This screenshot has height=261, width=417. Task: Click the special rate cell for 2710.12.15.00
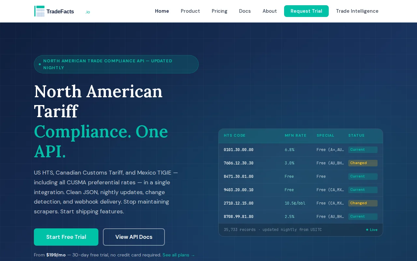[x=330, y=203]
